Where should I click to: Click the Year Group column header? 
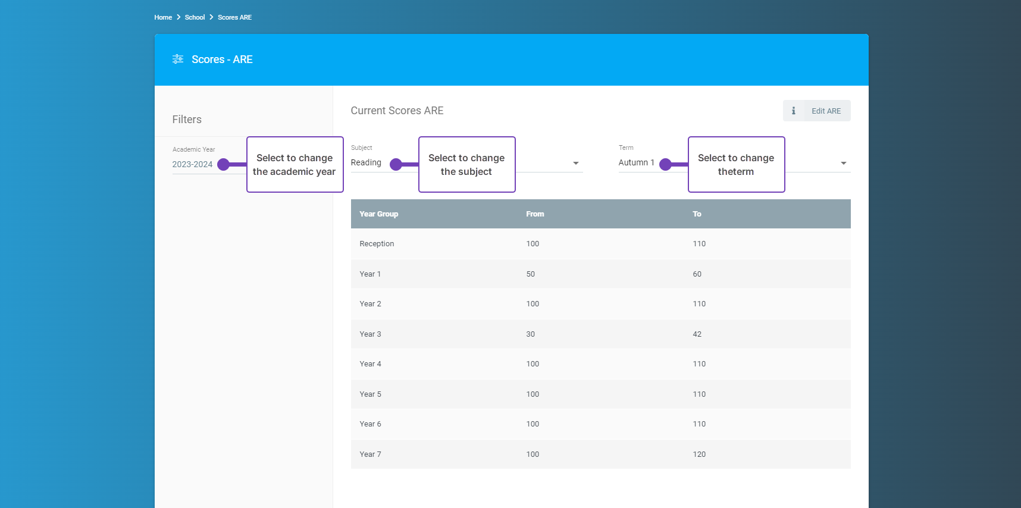click(x=378, y=214)
